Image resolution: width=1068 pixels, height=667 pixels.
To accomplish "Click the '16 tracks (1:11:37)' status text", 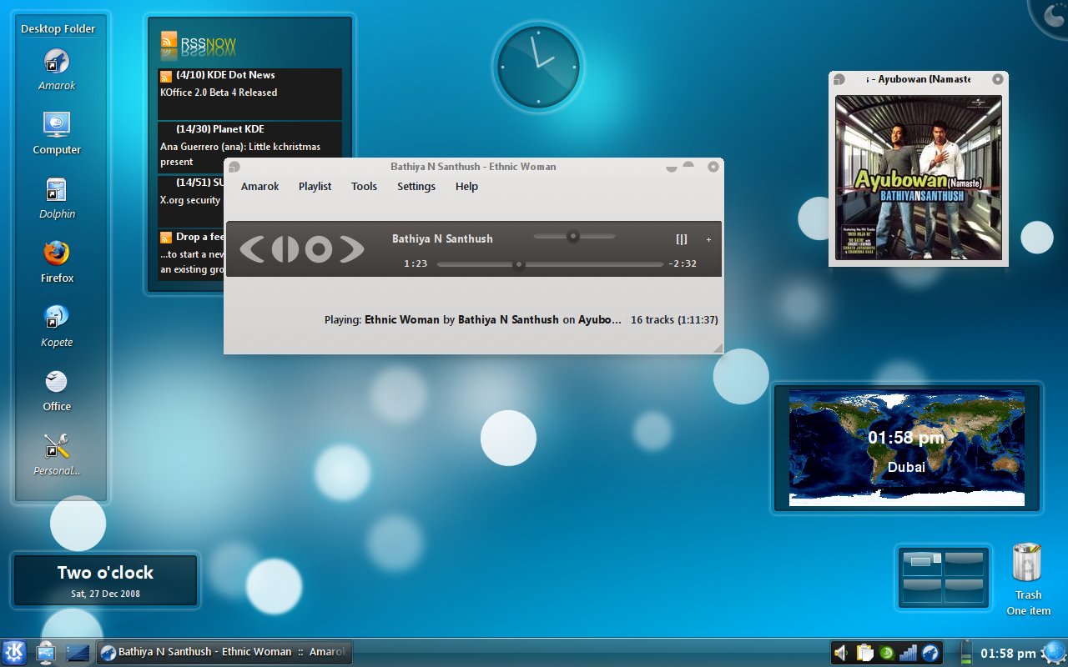I will click(674, 320).
